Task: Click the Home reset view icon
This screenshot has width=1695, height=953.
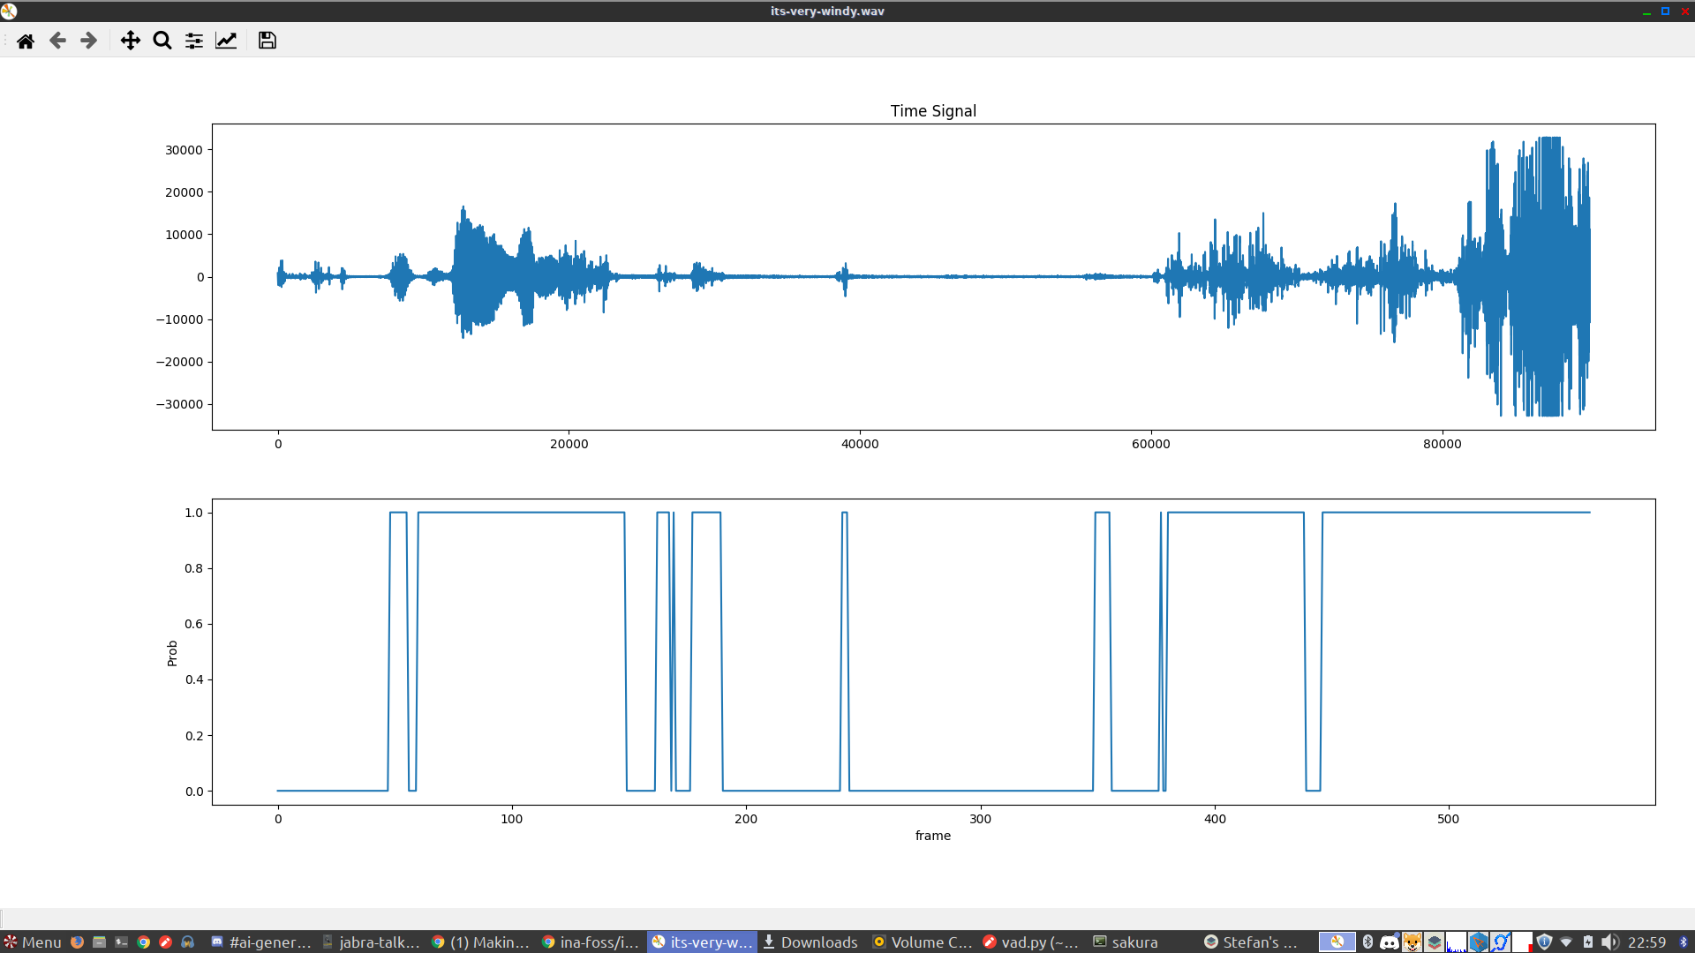Action: (x=26, y=41)
